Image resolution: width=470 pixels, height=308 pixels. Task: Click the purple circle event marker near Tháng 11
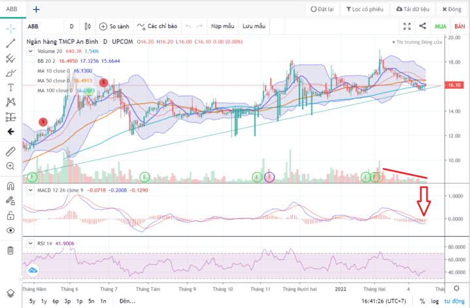[x=269, y=177]
